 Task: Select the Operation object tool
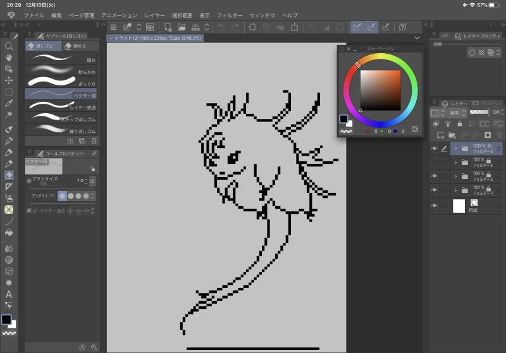pos(9,69)
